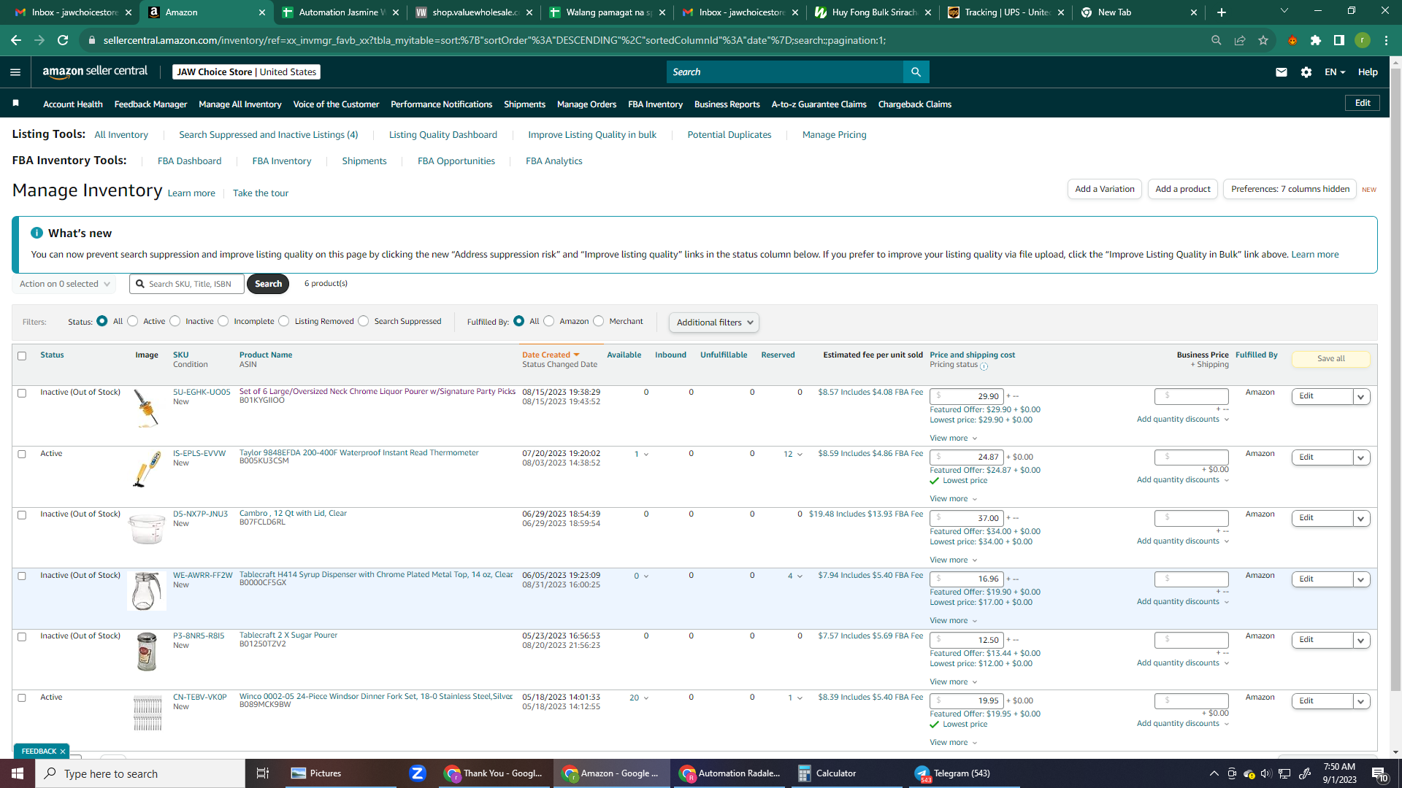The image size is (1402, 788).
Task: Click the price field showing 24.87
Action: [x=966, y=457]
